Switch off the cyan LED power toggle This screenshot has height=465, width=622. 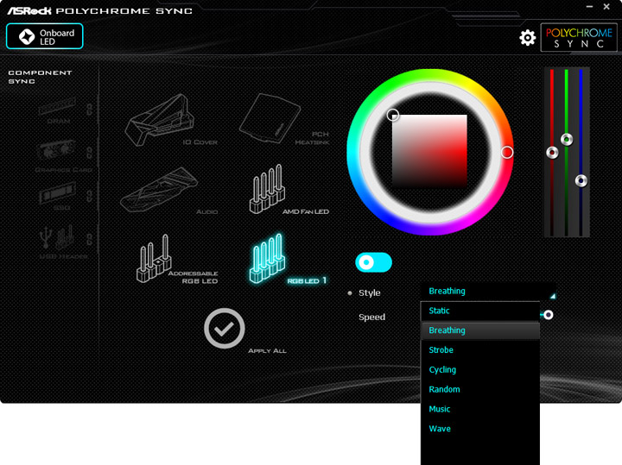click(373, 262)
